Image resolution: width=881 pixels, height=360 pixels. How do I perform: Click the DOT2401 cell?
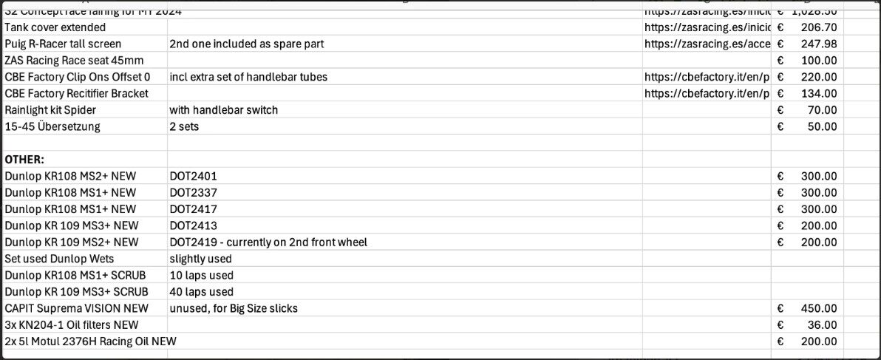coord(193,176)
